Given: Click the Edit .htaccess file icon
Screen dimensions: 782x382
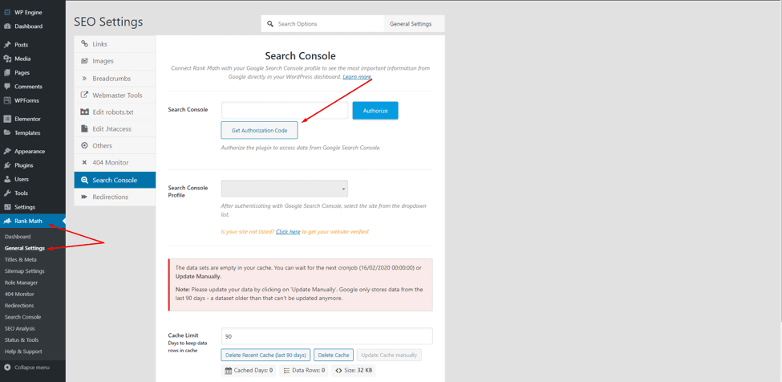Looking at the screenshot, I should click(84, 129).
